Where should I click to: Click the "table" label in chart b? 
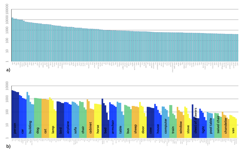(120, 130)
